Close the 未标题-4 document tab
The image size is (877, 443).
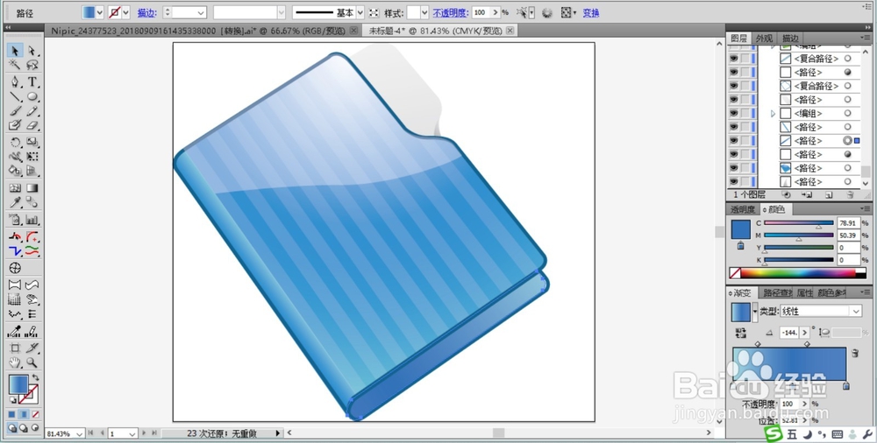(x=510, y=31)
